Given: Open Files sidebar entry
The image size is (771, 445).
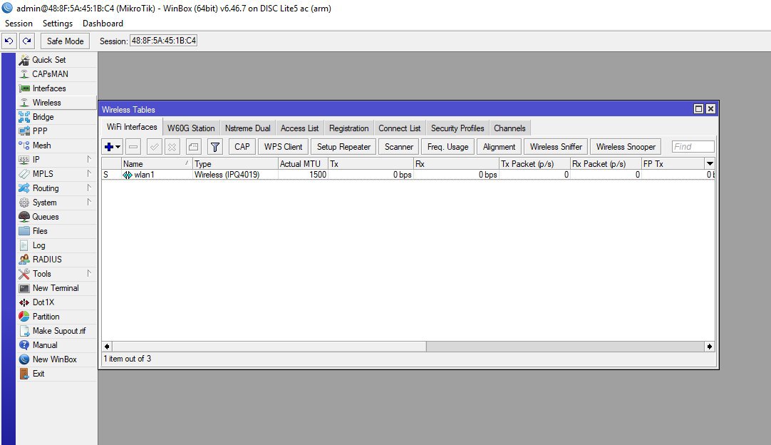Looking at the screenshot, I should 56,231.
